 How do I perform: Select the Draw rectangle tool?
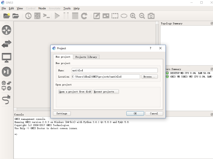click(x=115, y=16)
